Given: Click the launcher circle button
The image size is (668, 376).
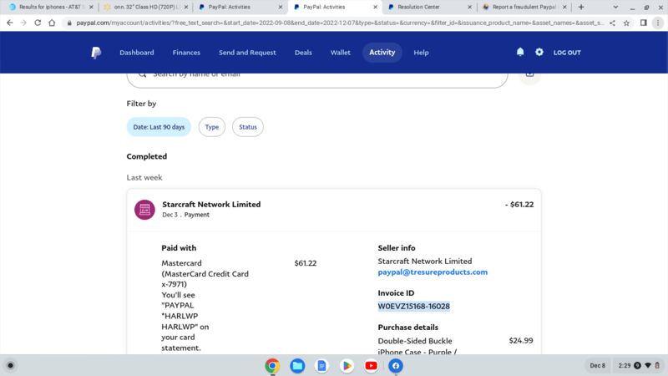Looking at the screenshot, I should point(11,365).
